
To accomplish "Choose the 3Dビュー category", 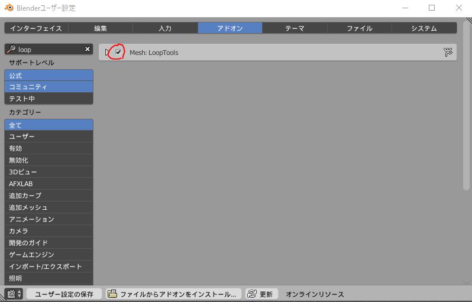I will (49, 172).
